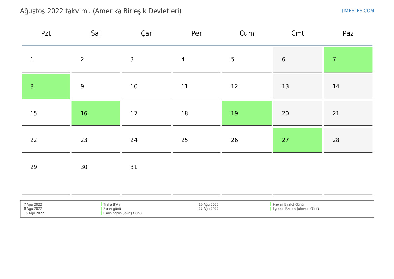Click Tisha B'Av in the legend
The height and width of the screenshot is (279, 394).
(112, 204)
